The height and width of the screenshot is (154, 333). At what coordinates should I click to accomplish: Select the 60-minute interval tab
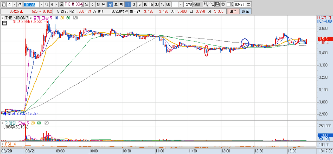pyautogui.click(x=168, y=4)
